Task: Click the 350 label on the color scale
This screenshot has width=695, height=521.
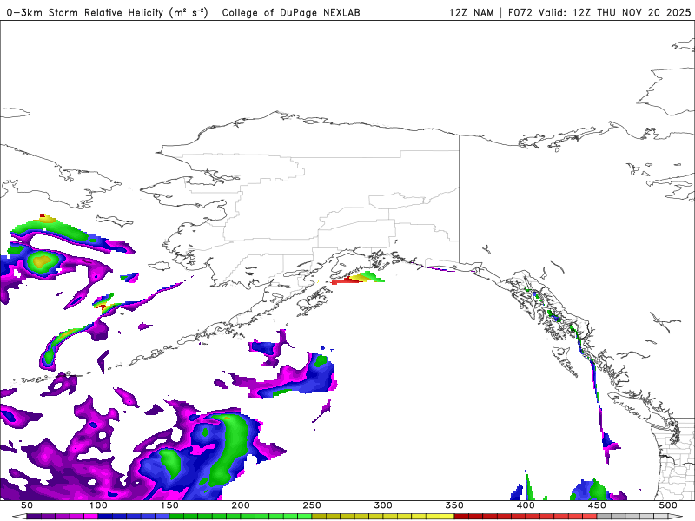Action: tap(454, 505)
